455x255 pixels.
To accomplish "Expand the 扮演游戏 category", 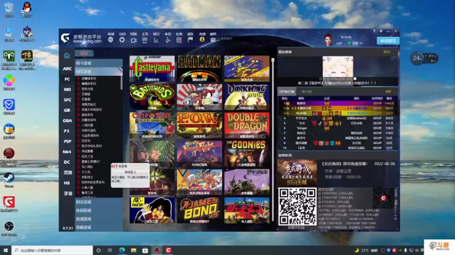I will tap(98, 219).
